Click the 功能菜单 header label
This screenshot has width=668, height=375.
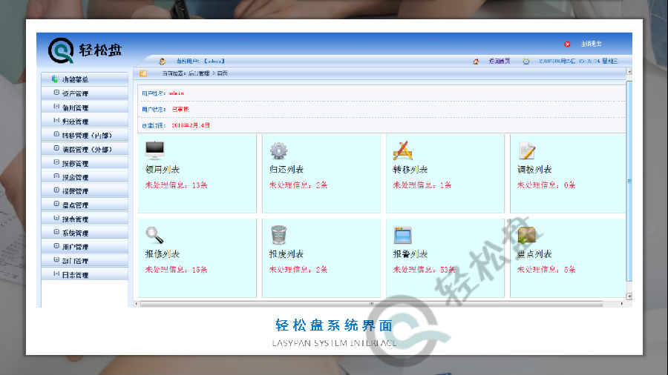pyautogui.click(x=76, y=79)
